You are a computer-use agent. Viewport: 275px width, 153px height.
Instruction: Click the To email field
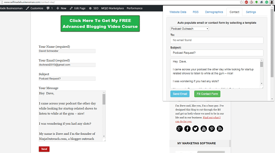click(x=217, y=40)
